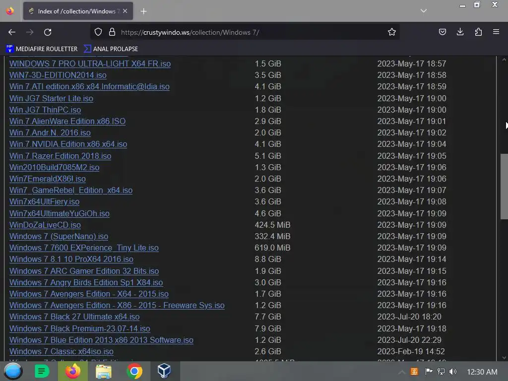Image resolution: width=508 pixels, height=381 pixels.
Task: Click the 424.5 MiB size cell
Action: click(x=272, y=225)
